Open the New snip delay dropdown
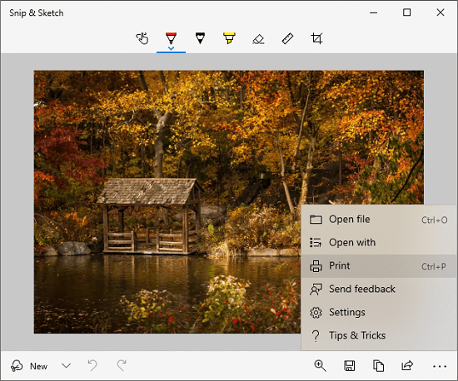 (67, 366)
